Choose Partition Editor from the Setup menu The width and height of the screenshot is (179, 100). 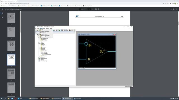pos(46,34)
